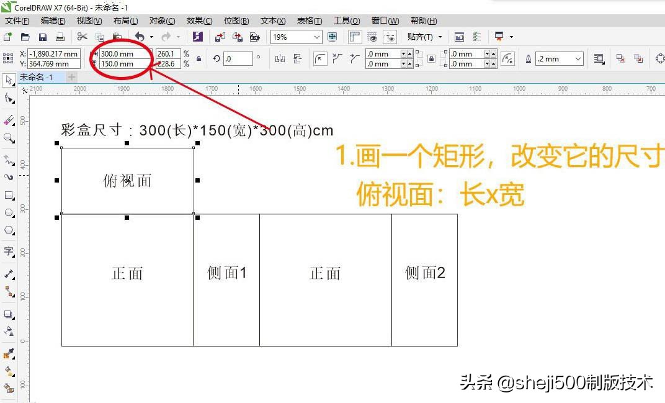Click the Paste clipboard icon
The image size is (665, 403).
(117, 37)
